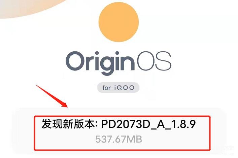Tap the bold "Origin" text in logo

(100, 63)
